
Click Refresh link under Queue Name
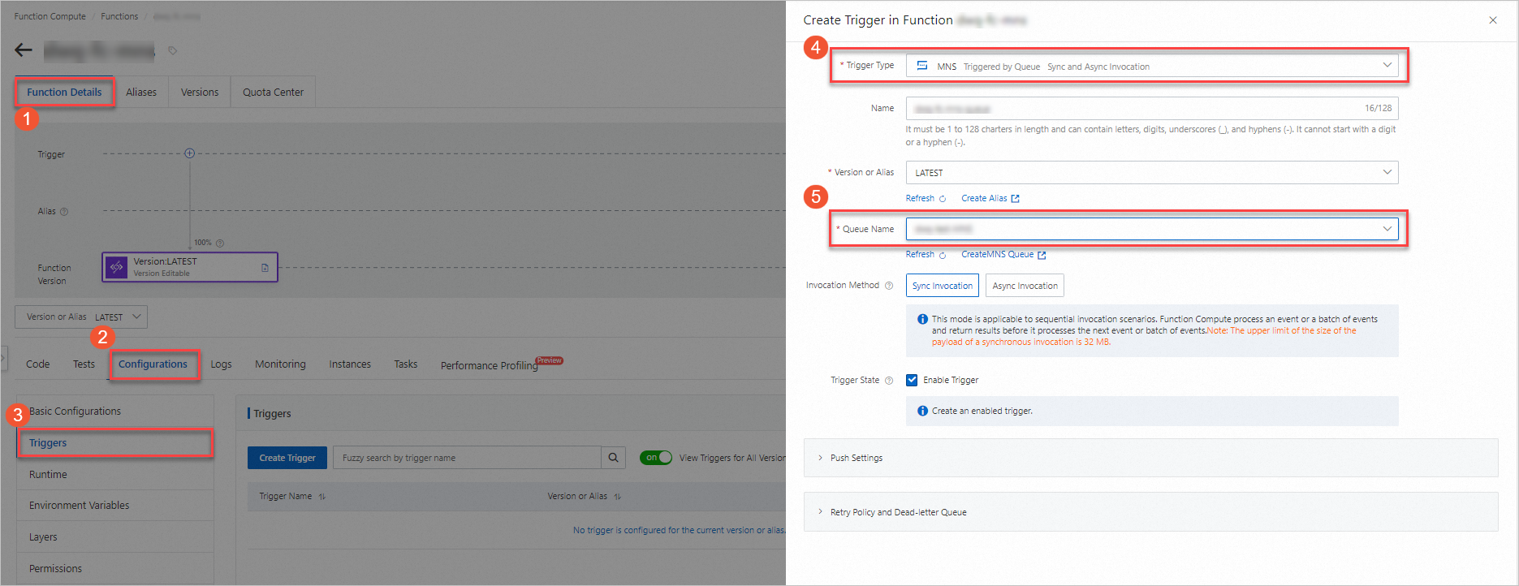[x=920, y=254]
